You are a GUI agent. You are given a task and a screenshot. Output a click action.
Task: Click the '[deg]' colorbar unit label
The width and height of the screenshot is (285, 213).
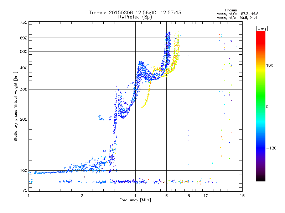pyautogui.click(x=261, y=28)
